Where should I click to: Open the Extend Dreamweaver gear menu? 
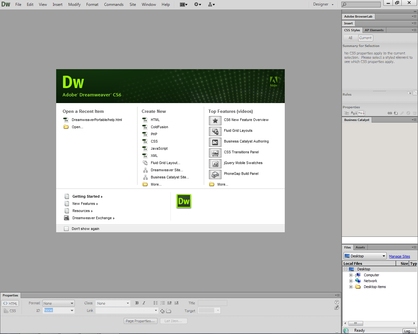pos(198,5)
